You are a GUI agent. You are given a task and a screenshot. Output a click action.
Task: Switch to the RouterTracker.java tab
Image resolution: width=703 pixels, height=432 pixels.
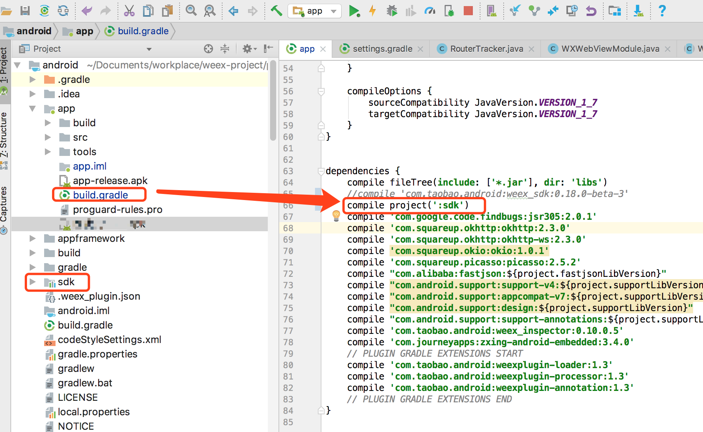pyautogui.click(x=486, y=49)
